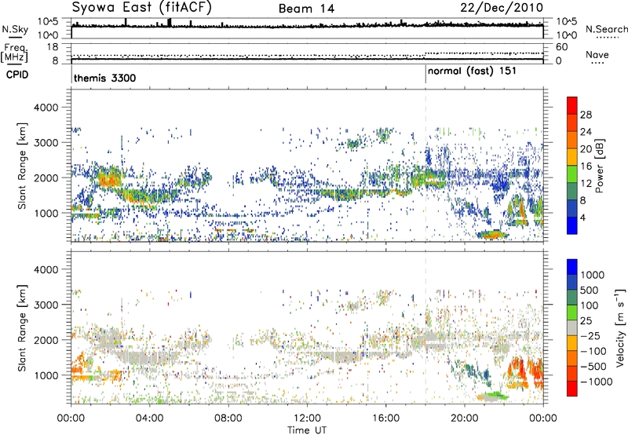Click the "3000" tick of power panel
This screenshot has height=435, width=628.
(46, 143)
